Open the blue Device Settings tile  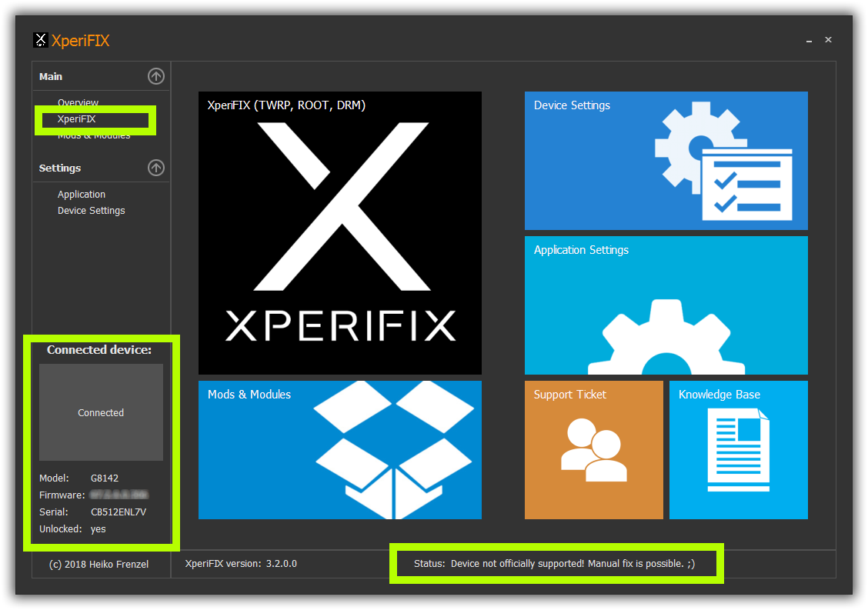(666, 161)
